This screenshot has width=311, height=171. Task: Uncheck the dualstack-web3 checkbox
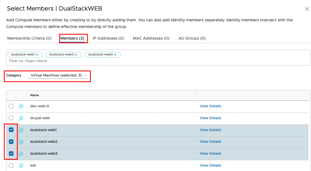(11, 153)
